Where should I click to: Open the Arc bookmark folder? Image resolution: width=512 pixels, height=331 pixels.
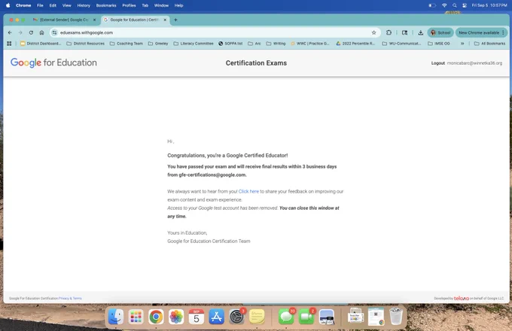click(254, 44)
